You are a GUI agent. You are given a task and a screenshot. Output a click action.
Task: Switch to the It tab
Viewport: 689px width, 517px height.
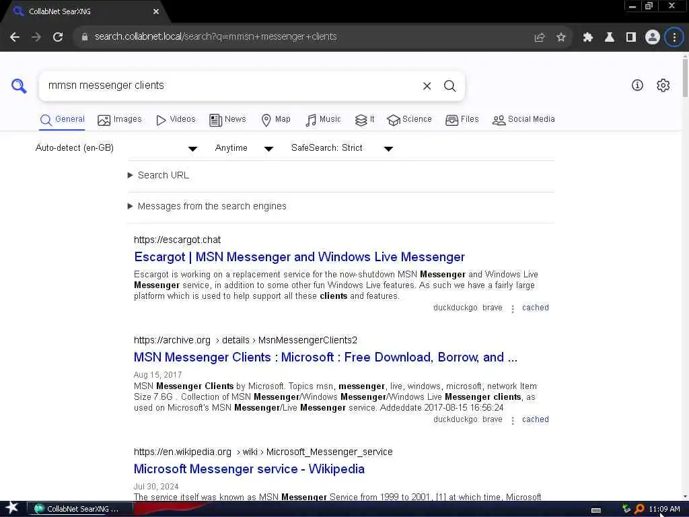[365, 120]
